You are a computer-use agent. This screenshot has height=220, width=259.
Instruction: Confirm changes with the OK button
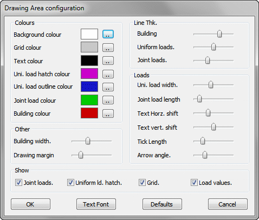[30, 204]
